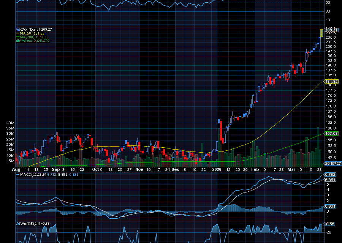Toggle the Wm%R(14) panel visibility

[x=34, y=223]
